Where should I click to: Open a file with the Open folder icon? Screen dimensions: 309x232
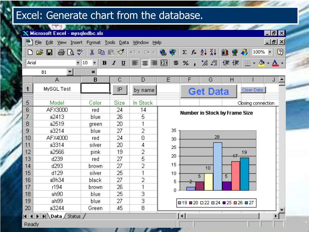(40, 52)
